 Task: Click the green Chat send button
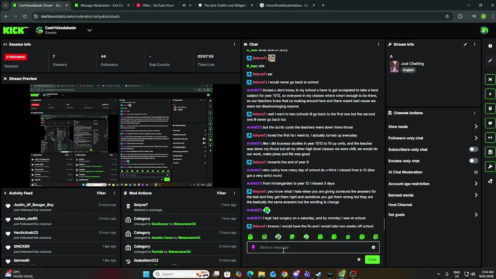pyautogui.click(x=372, y=260)
